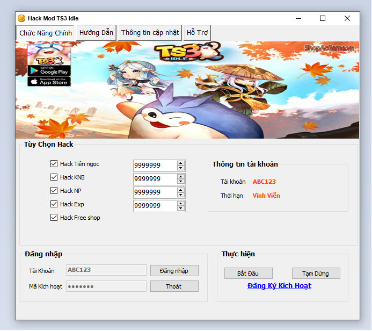Increase the Hack NP value with up arrow
This screenshot has height=331, width=372.
181,190
